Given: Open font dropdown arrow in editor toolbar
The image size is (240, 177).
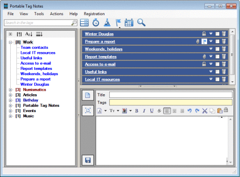Looking at the screenshot, I should click(105, 111).
